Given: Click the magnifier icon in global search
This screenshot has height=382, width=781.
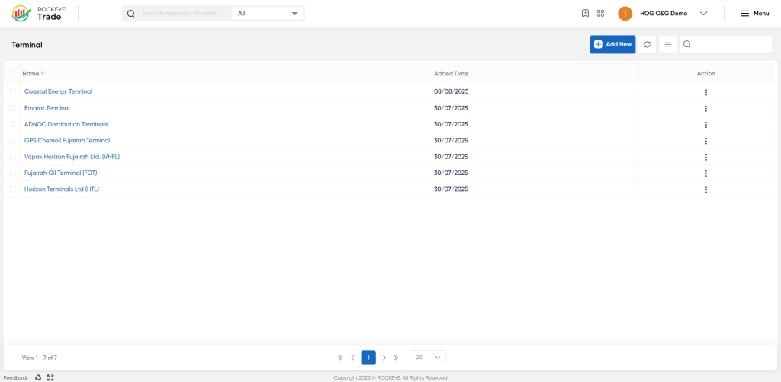Looking at the screenshot, I should coord(131,14).
